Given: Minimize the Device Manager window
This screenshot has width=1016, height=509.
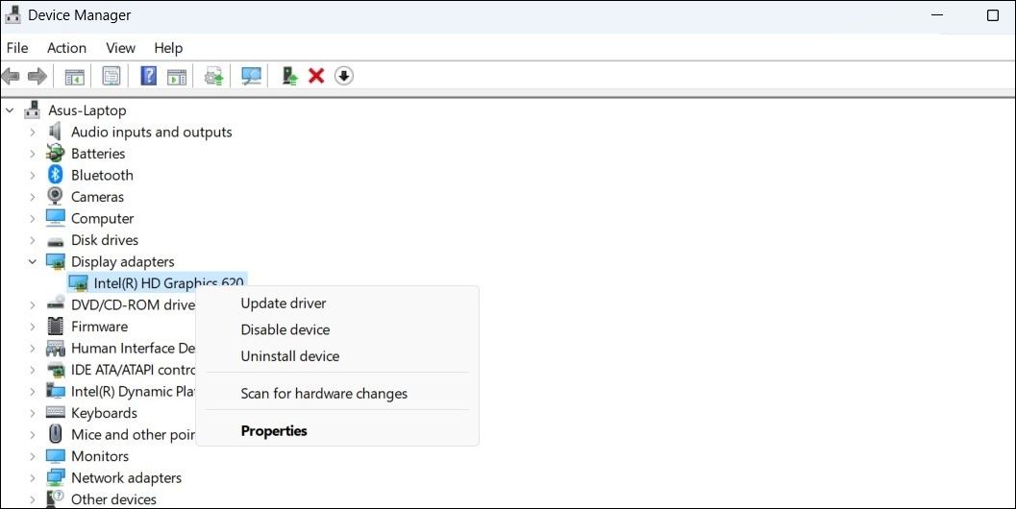Looking at the screenshot, I should tap(937, 15).
